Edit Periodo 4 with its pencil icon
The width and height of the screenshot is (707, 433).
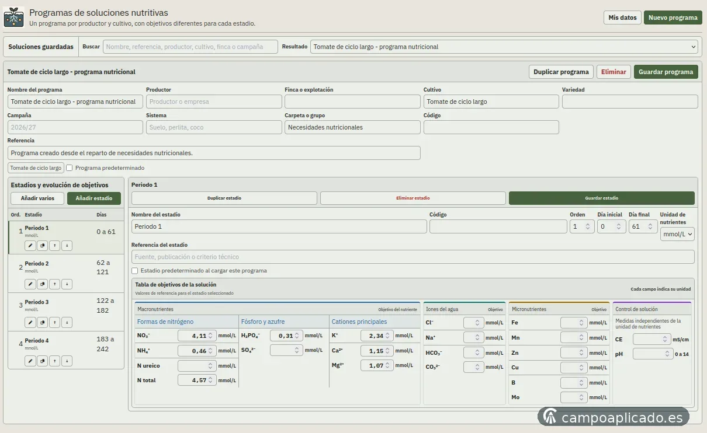tap(30, 361)
